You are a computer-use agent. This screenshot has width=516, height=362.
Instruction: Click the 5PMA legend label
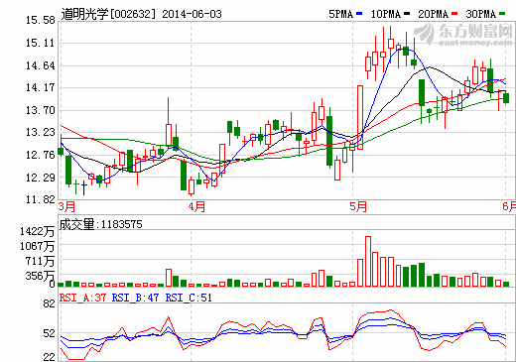[x=341, y=14]
